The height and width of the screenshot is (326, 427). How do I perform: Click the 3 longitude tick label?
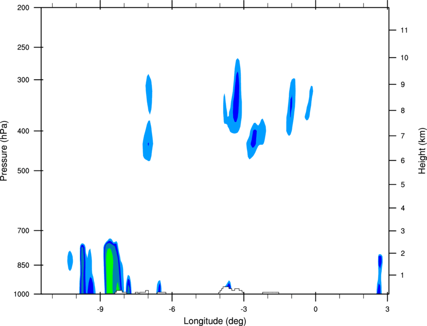pos(387,309)
